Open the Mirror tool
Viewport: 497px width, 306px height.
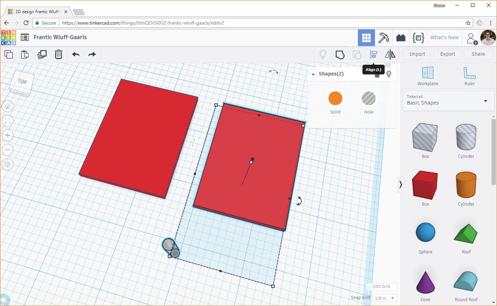point(390,54)
